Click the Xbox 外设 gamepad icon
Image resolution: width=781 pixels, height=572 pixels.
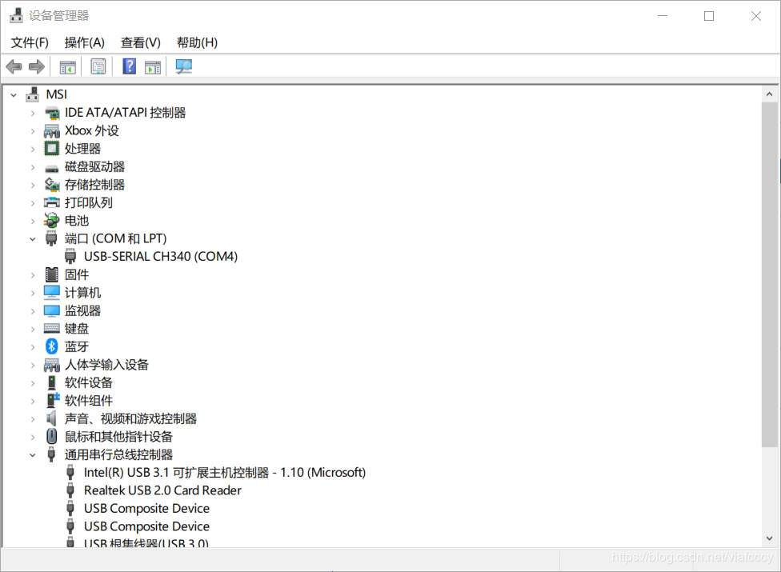(52, 131)
